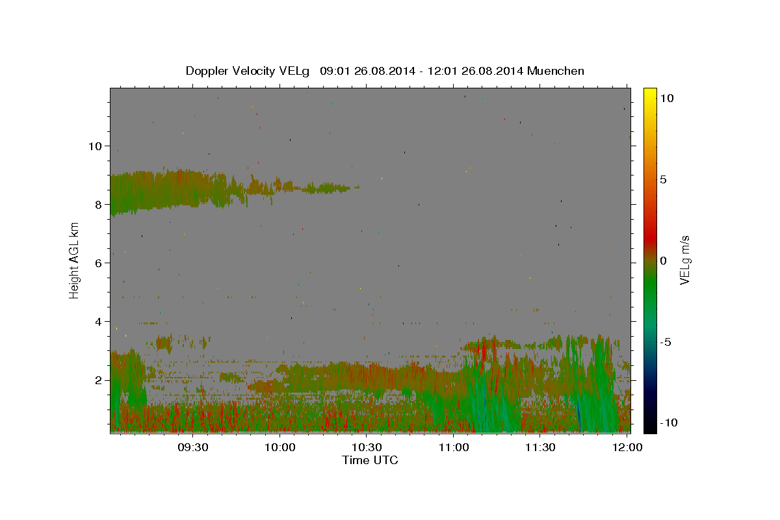Pick the black bottom of the colorbar
This screenshot has width=780, height=520.
(x=649, y=429)
